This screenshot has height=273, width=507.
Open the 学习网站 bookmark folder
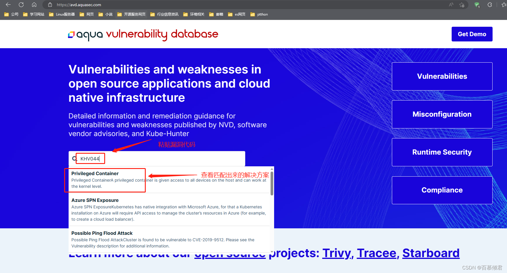(x=34, y=14)
